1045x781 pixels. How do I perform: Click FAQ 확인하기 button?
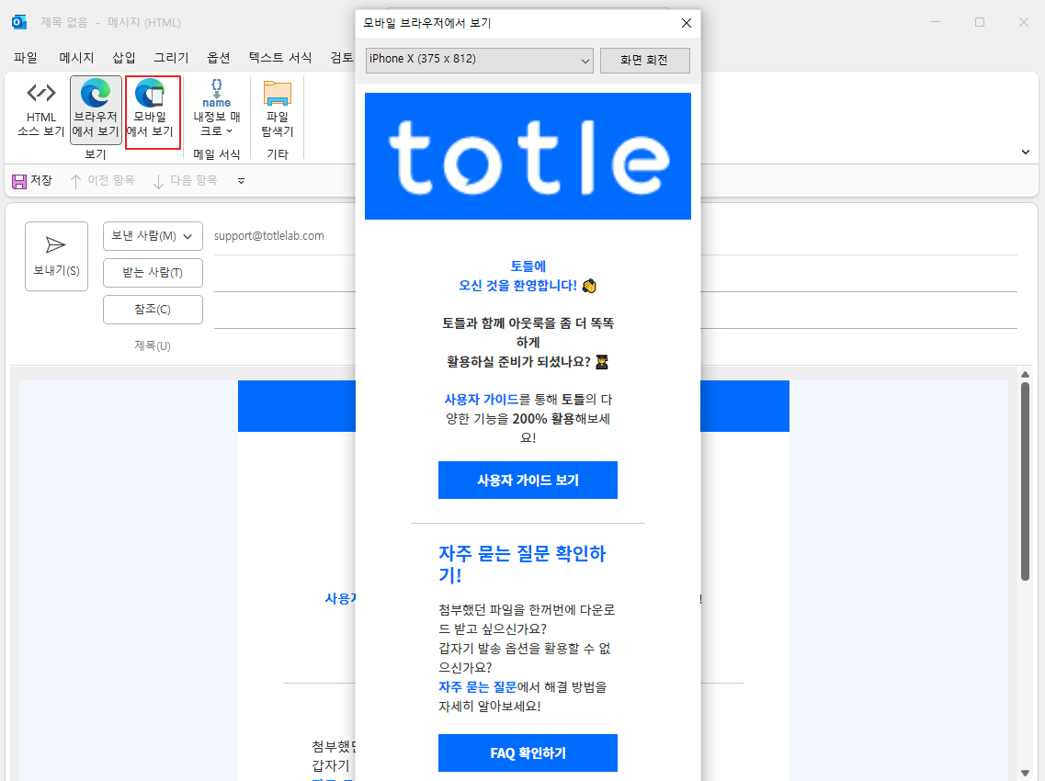pyautogui.click(x=528, y=753)
